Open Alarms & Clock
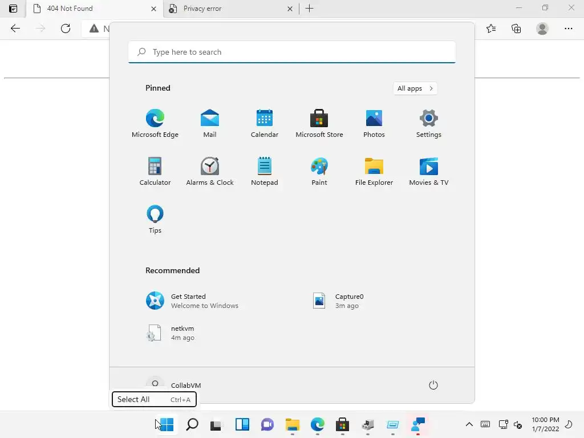Screen dimensions: 584x438 (x=210, y=171)
